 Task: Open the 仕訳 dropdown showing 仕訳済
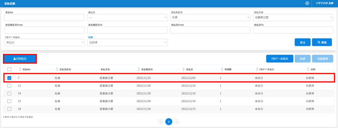coord(127,42)
